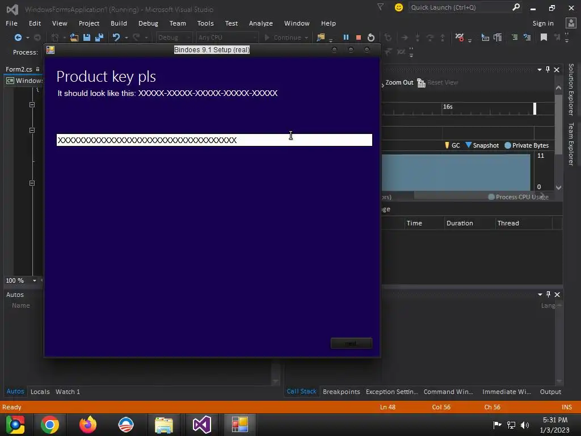Click the notifications flag funnel icon
This screenshot has width=581, height=436.
point(380,7)
